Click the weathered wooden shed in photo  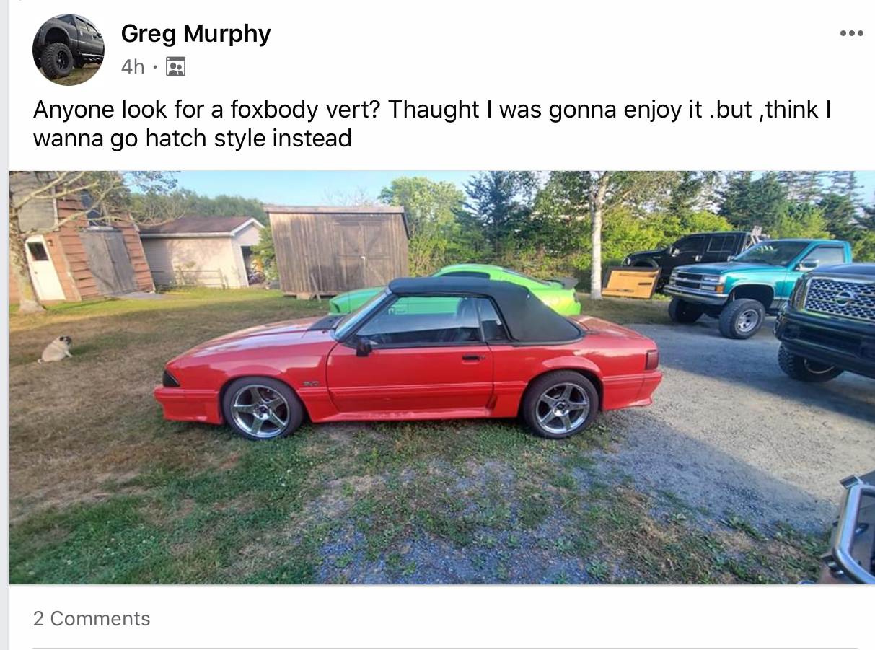click(337, 250)
